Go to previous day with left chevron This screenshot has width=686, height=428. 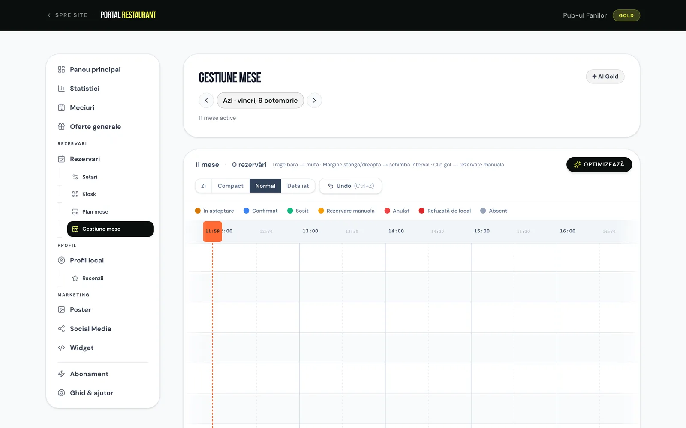click(206, 101)
